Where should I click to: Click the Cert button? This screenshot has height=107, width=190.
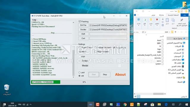click(83, 38)
